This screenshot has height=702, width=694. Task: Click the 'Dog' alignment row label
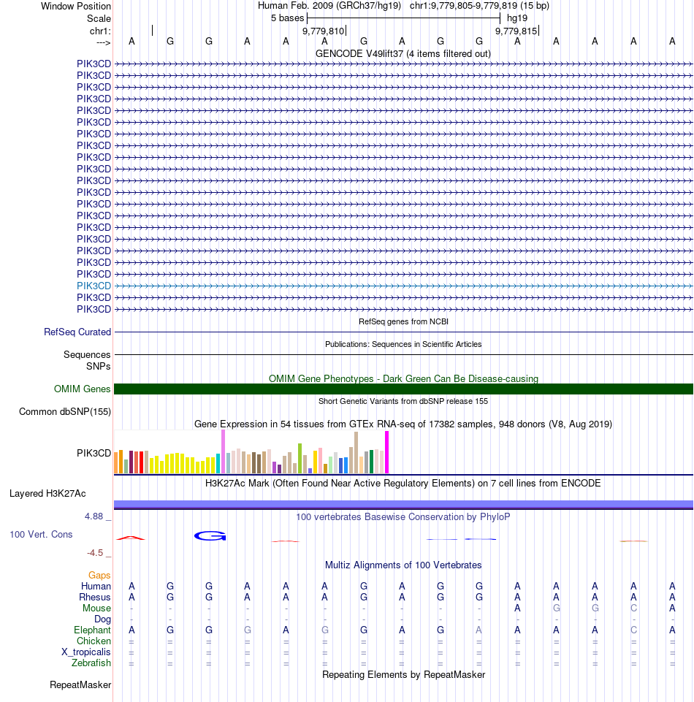102,619
